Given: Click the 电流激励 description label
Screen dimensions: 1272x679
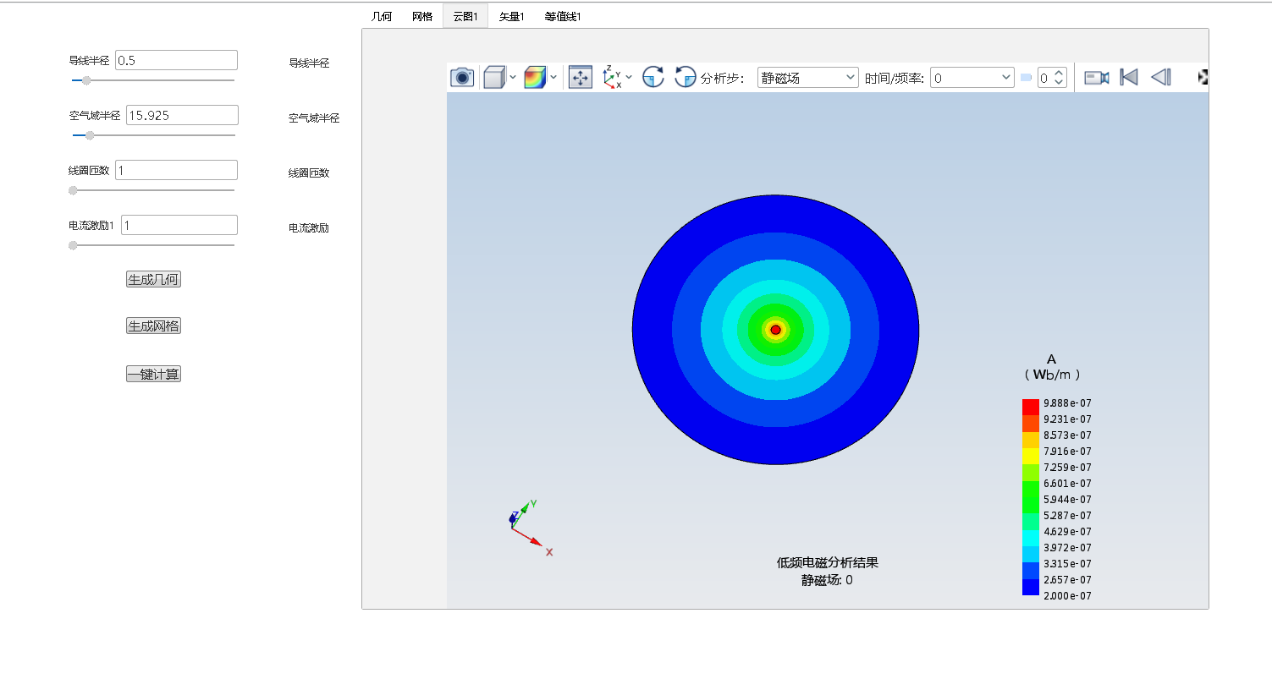Looking at the screenshot, I should [x=309, y=227].
